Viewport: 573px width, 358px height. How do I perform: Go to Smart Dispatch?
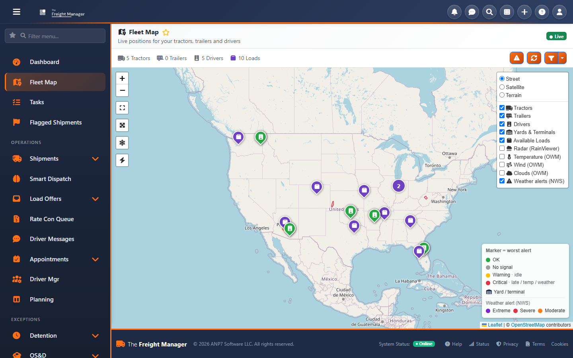pos(55,179)
